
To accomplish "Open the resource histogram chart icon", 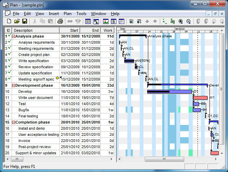I will tap(106, 21).
